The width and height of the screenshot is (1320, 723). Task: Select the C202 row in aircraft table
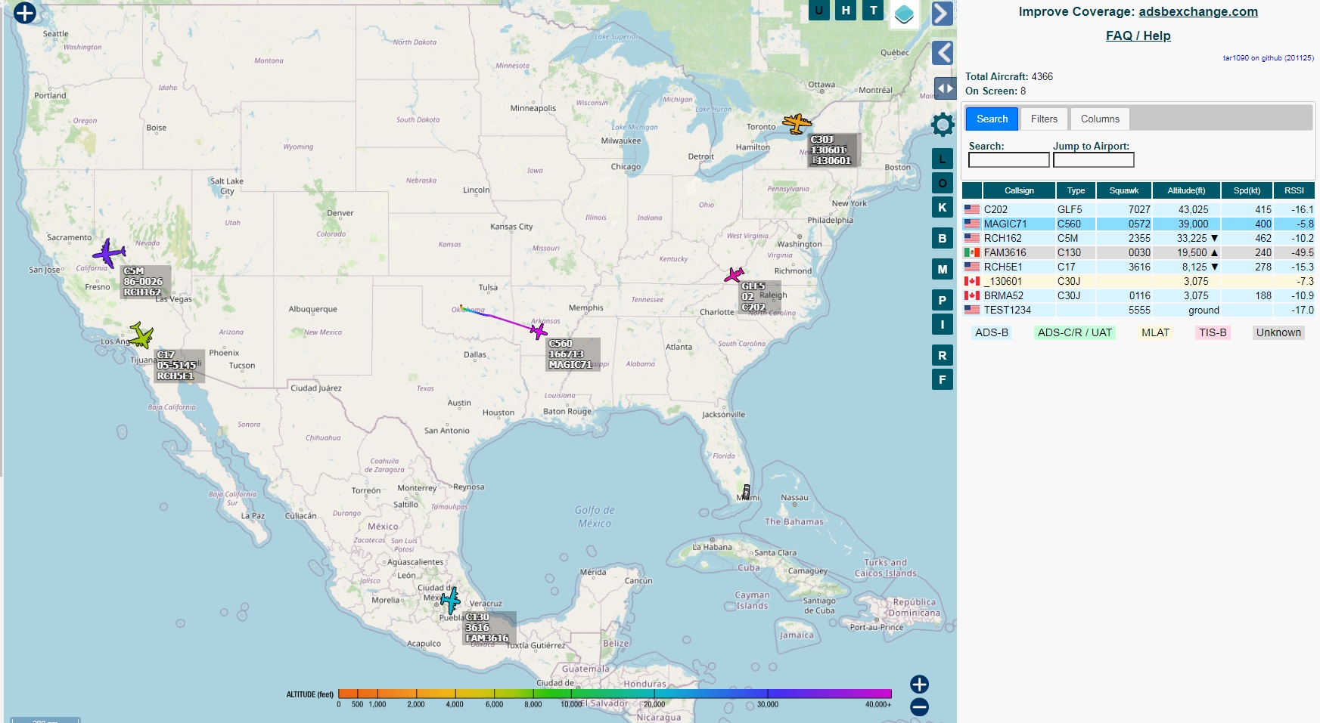[x=1138, y=209]
